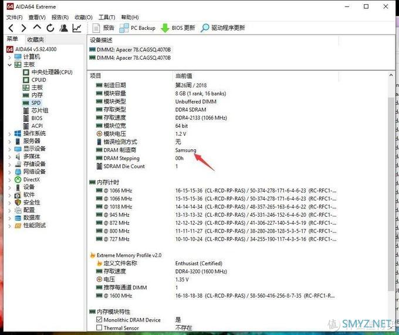Open the graph chart toolbar icon
The image size is (399, 335).
click(x=77, y=28)
